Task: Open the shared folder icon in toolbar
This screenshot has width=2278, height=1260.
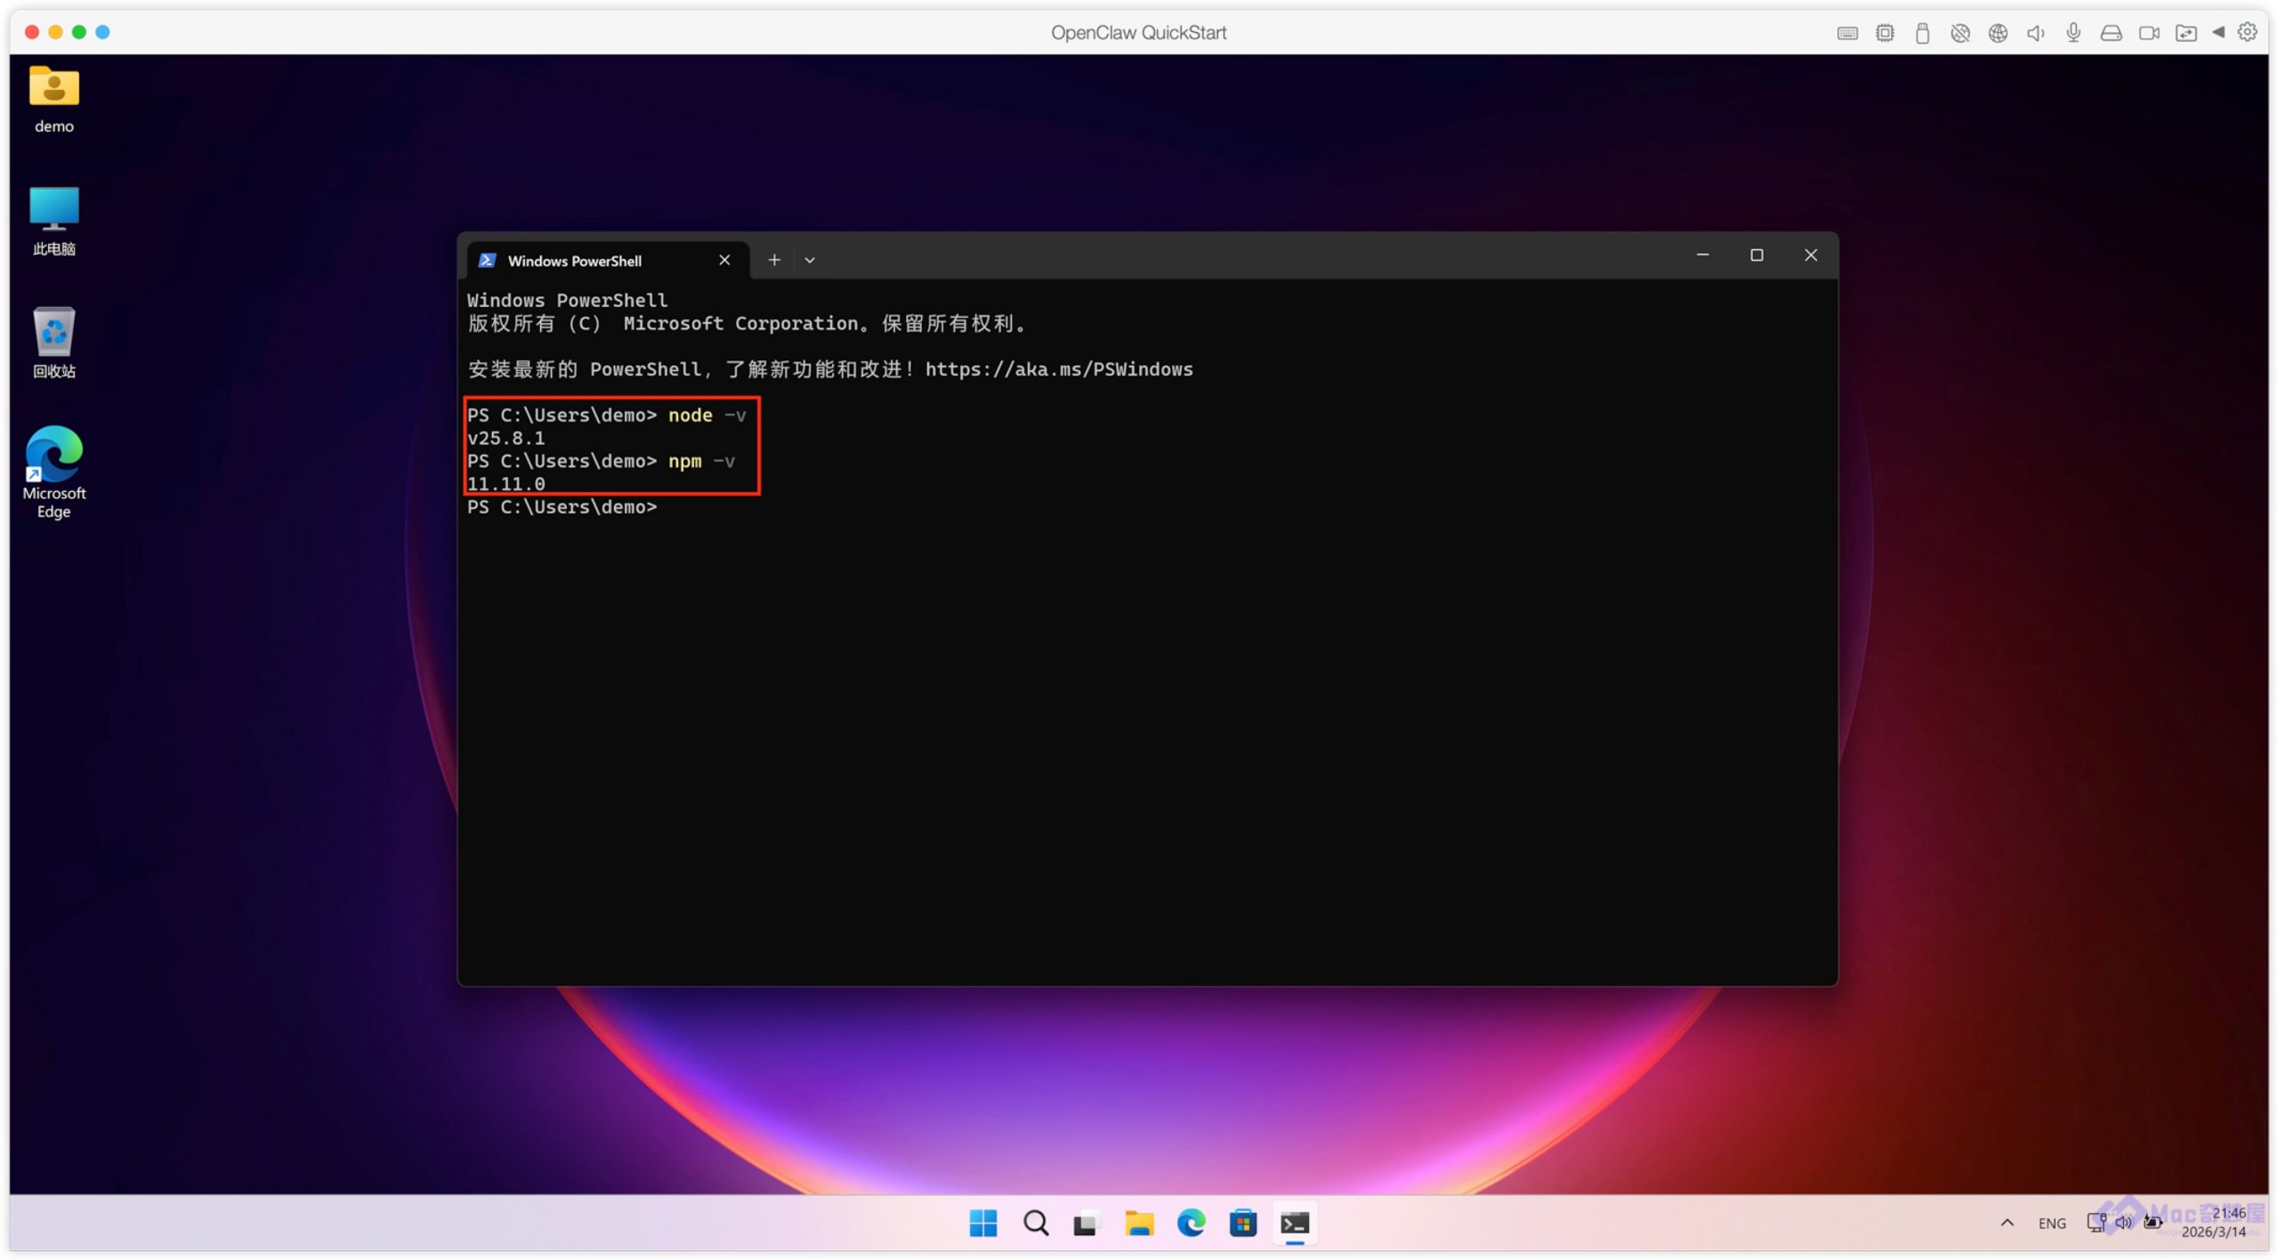Action: (x=2185, y=33)
